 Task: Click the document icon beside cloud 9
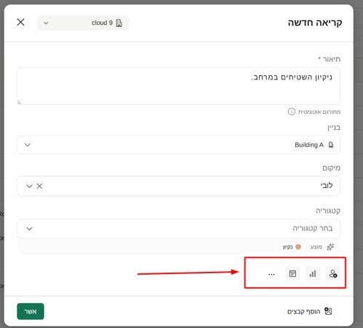click(119, 23)
